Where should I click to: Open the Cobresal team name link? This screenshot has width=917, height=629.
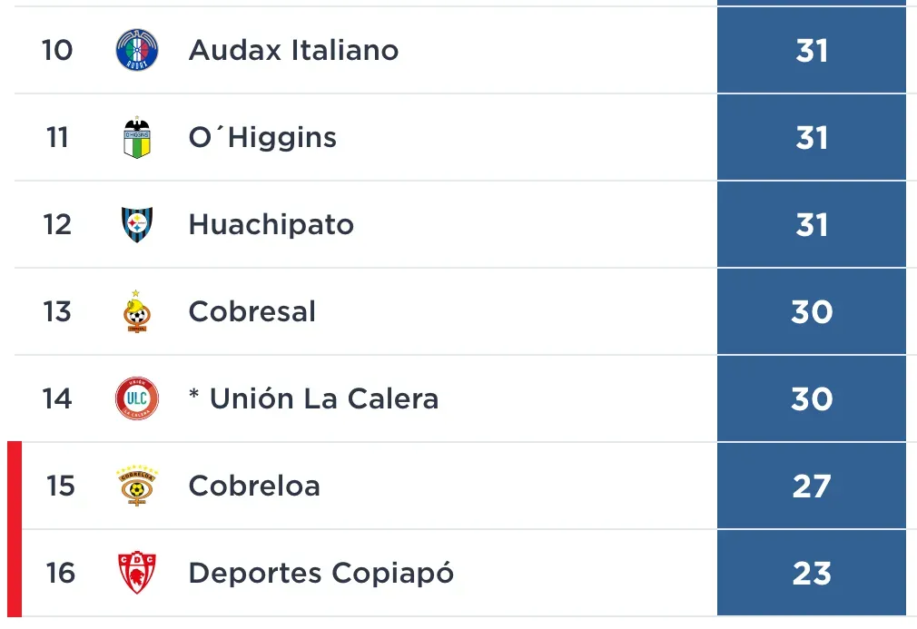pyautogui.click(x=251, y=311)
